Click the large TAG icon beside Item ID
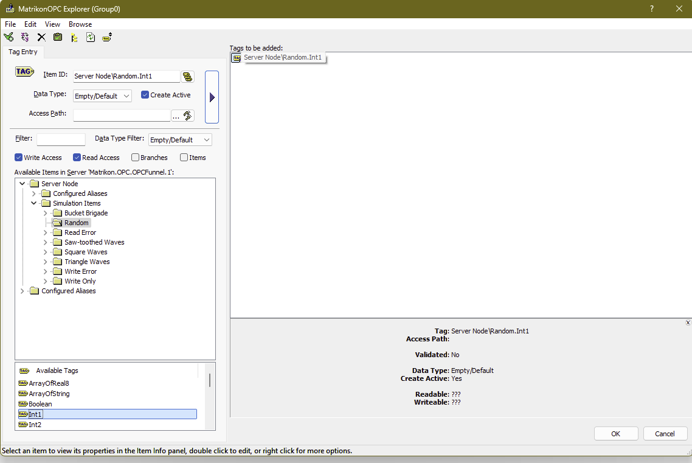 (24, 72)
